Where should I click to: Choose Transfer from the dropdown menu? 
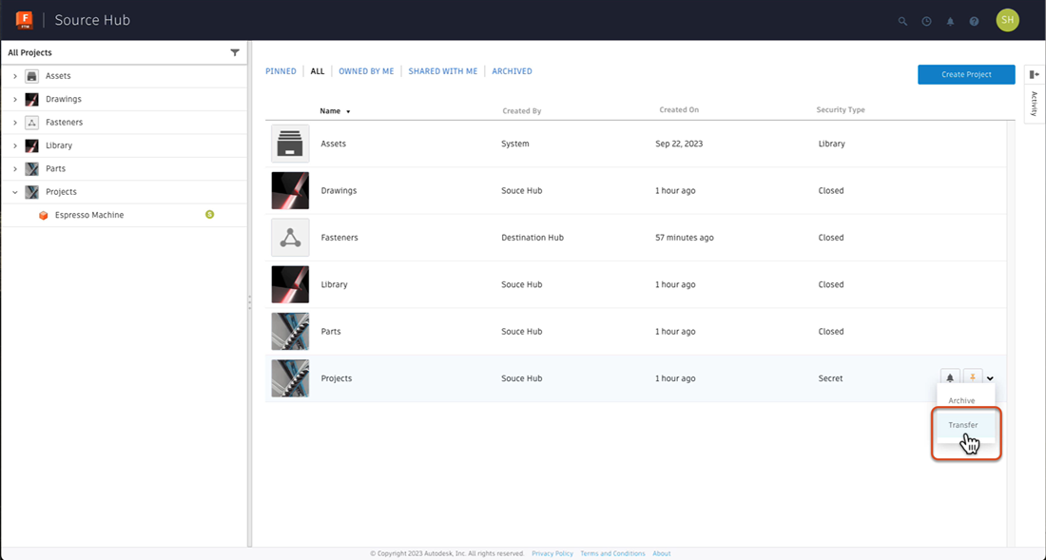pyautogui.click(x=965, y=425)
